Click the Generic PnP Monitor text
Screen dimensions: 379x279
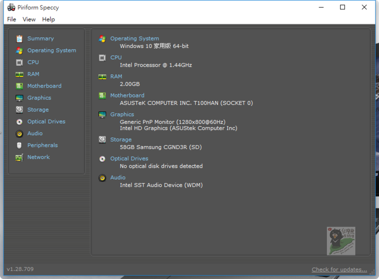coord(172,122)
